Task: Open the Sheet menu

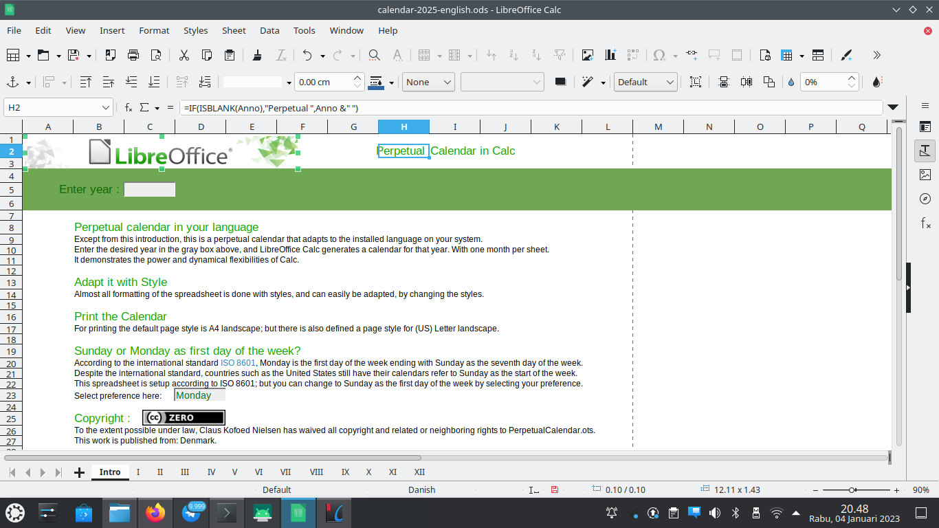Action: click(234, 30)
